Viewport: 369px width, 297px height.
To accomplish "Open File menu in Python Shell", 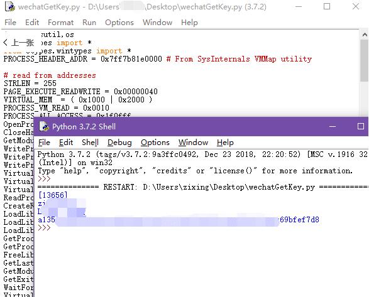I will point(44,143).
